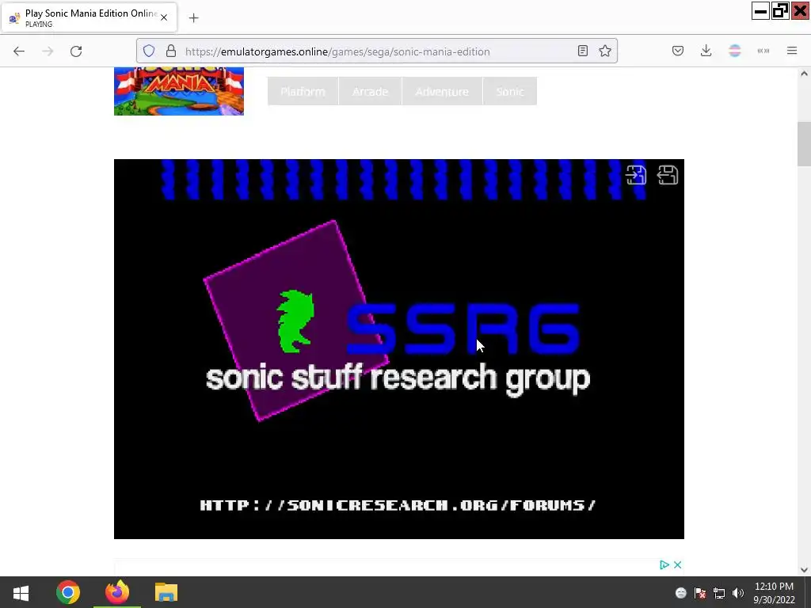This screenshot has height=608, width=811.
Task: Open the AdChoices info icon
Action: 664,564
